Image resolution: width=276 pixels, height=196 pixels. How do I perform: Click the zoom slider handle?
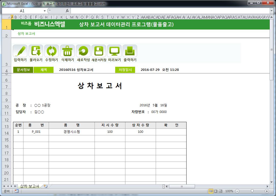coord(252,191)
